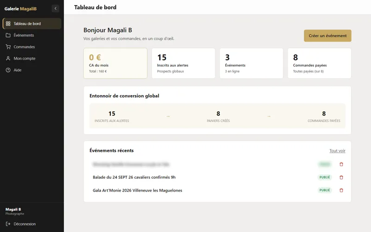Image resolution: width=371 pixels, height=232 pixels.
Task: Click the PUBLIÉ badge for Gala Art'Monie
Action: tap(325, 190)
